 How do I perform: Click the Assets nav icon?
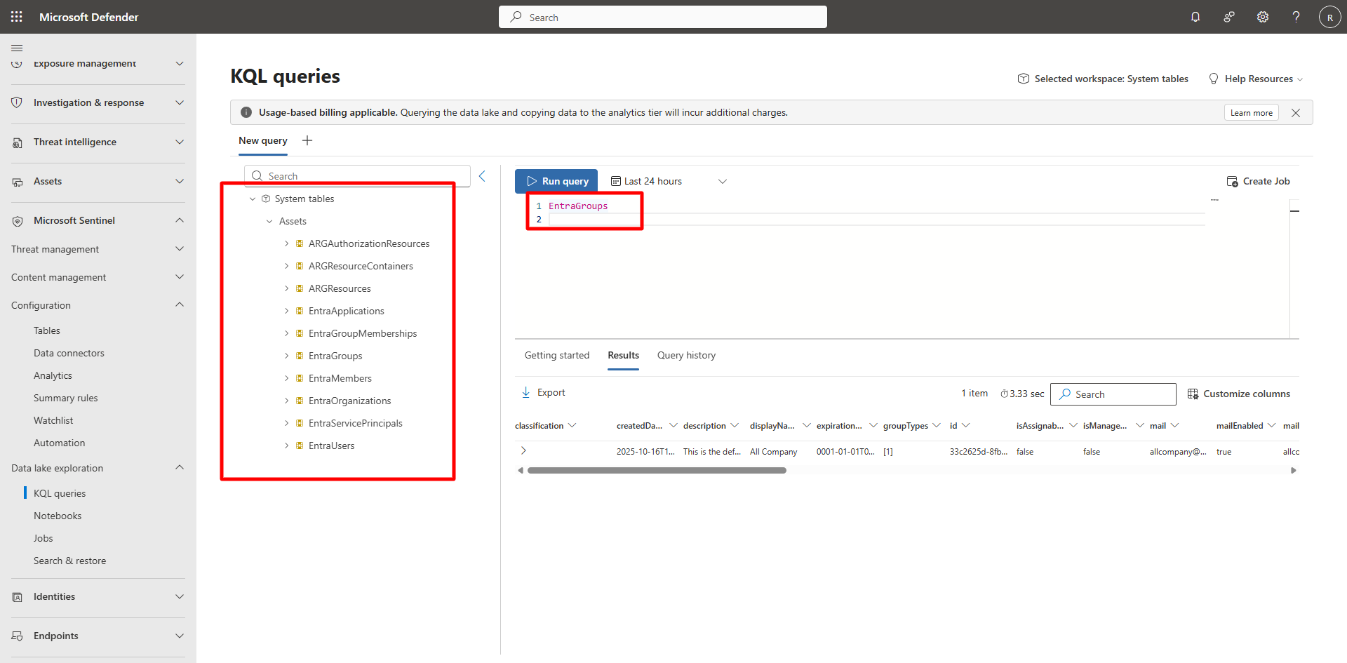[x=18, y=182]
